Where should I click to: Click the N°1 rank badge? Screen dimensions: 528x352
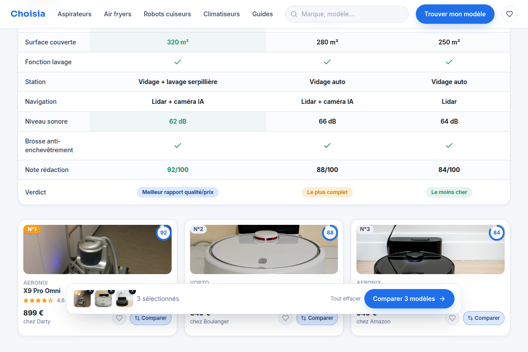coord(32,229)
